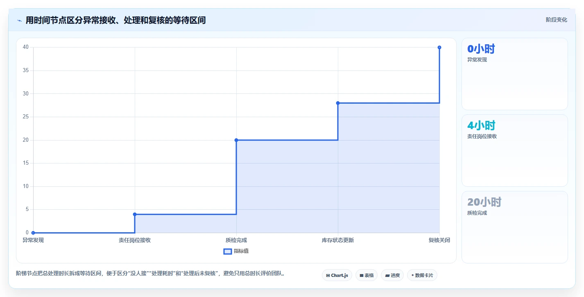Click the y-axis value 10

coord(26,186)
